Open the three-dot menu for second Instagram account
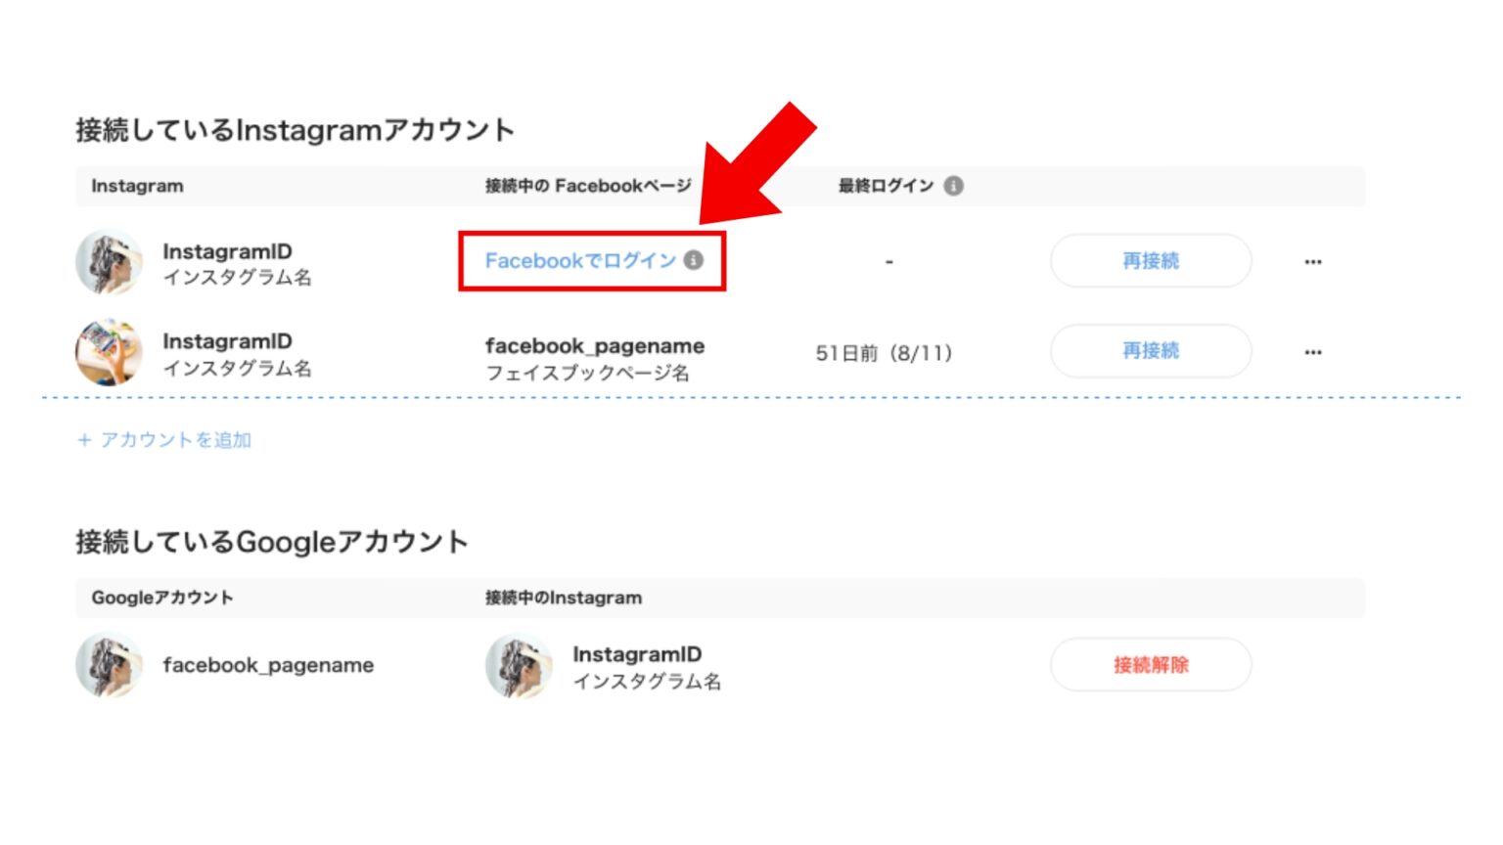Image resolution: width=1503 pixels, height=845 pixels. point(1313,352)
